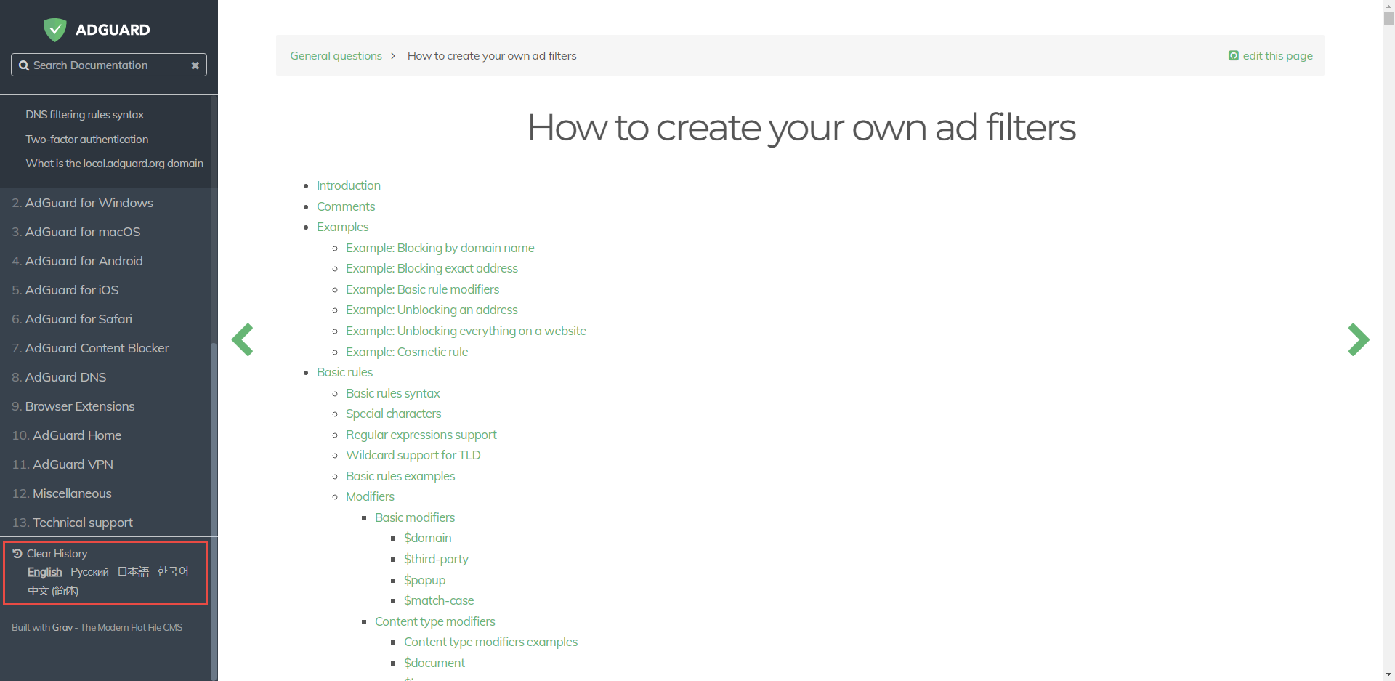This screenshot has width=1395, height=681.
Task: Open $popup modifier link
Action: [424, 580]
